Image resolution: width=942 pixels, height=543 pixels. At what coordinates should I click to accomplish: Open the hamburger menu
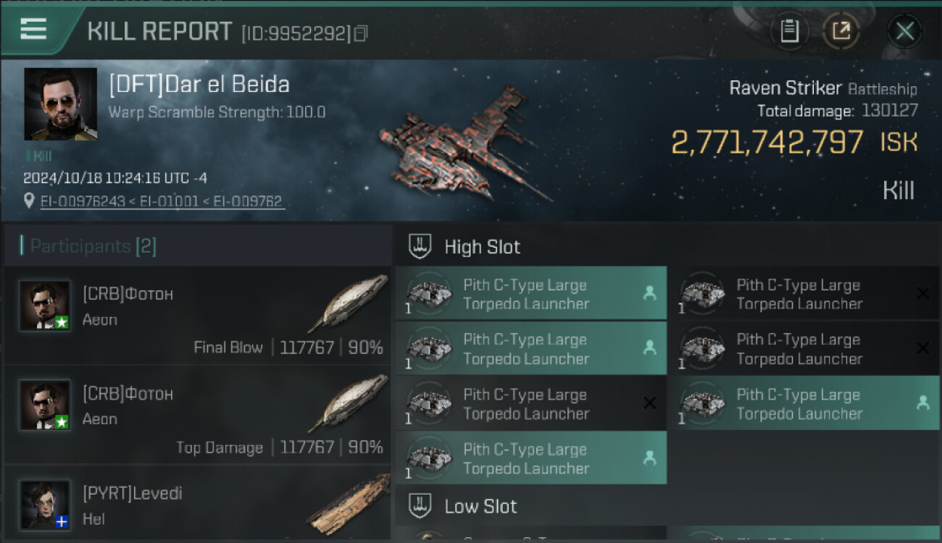(x=33, y=30)
